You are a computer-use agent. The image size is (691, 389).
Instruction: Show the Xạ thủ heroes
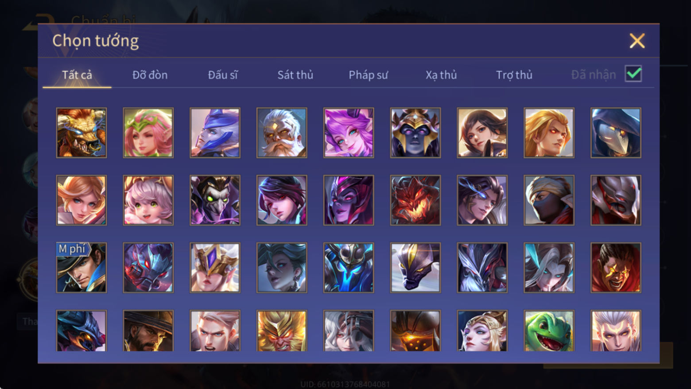pos(441,75)
